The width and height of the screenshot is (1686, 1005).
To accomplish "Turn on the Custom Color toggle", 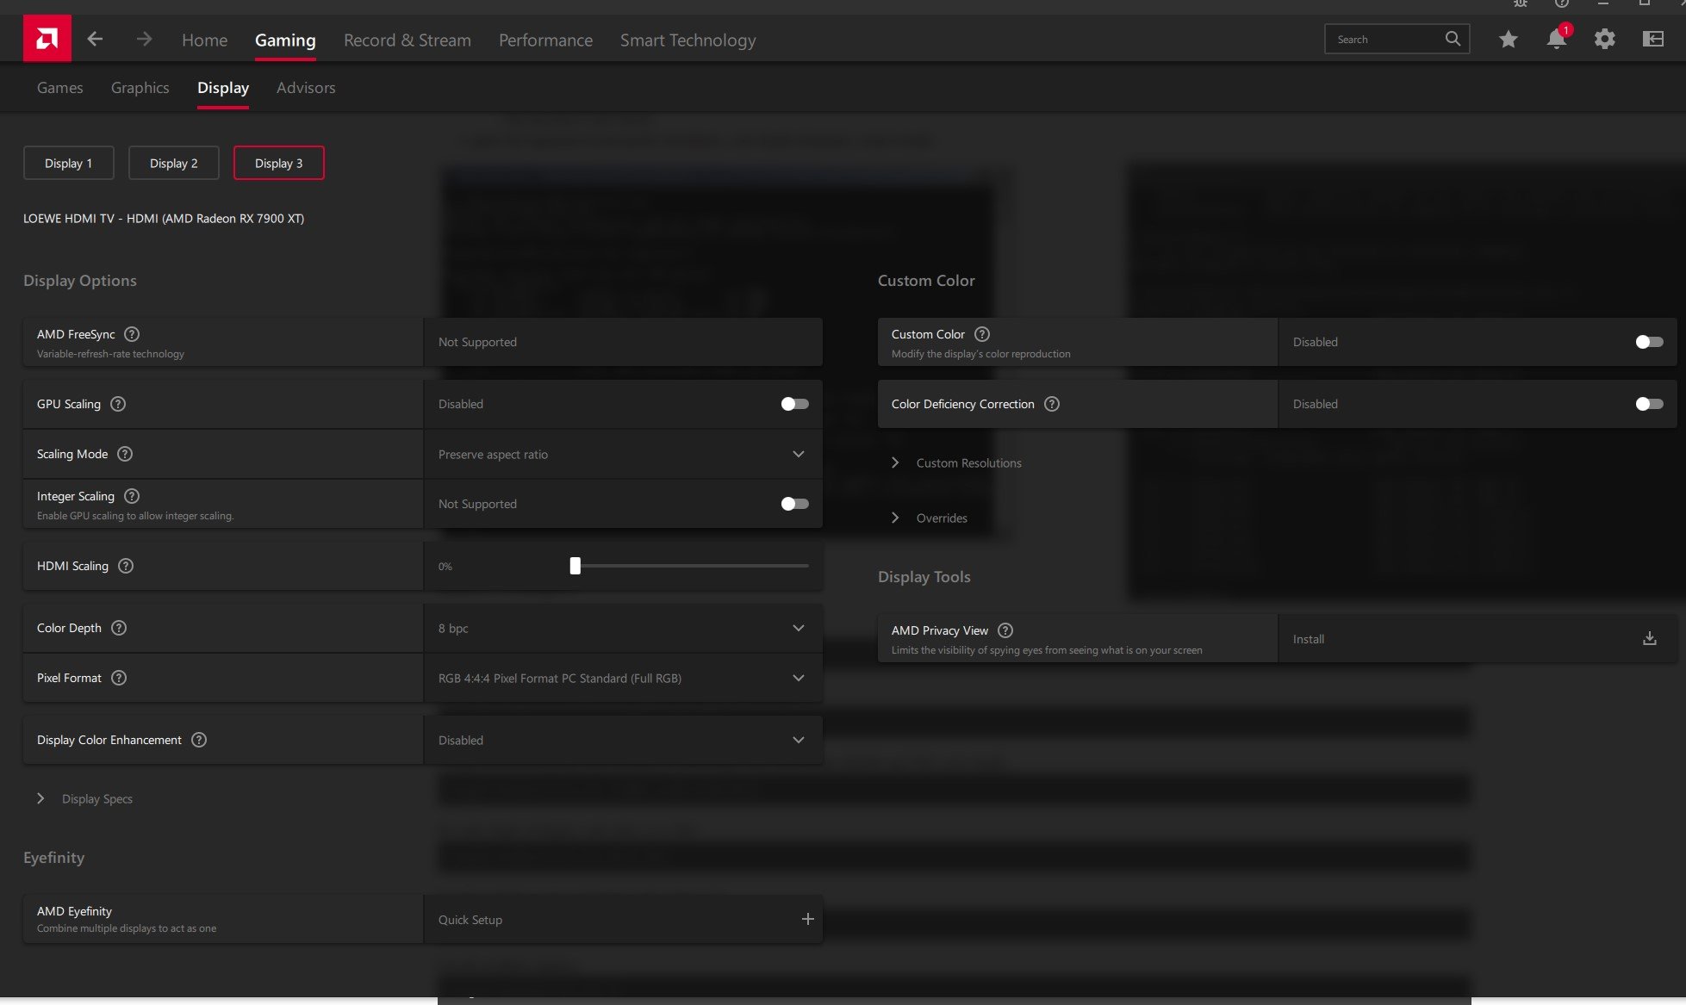I will point(1648,342).
